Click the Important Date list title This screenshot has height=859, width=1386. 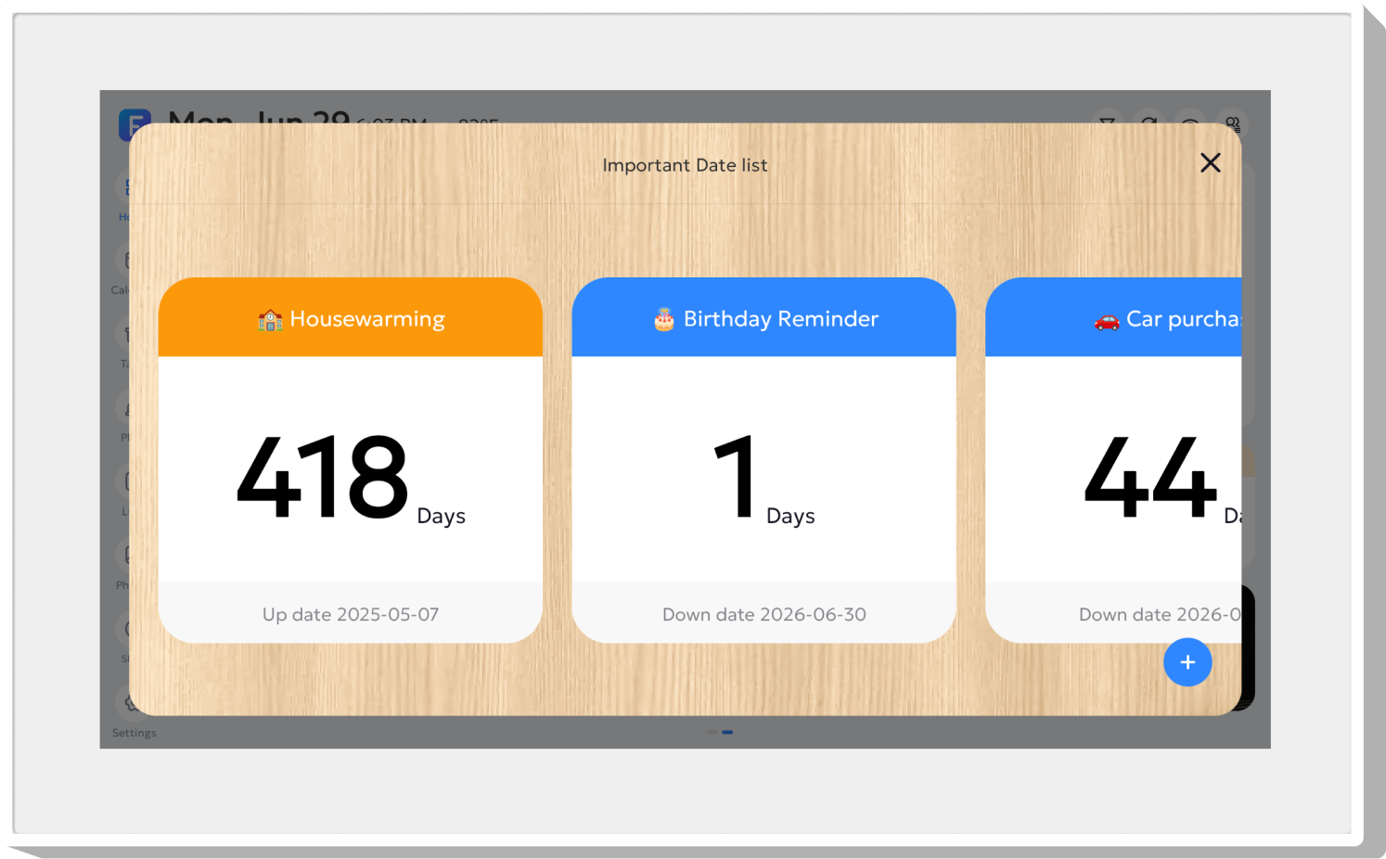(x=685, y=165)
